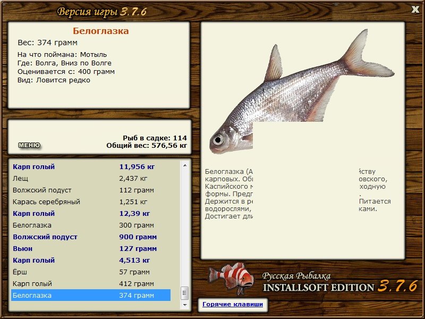The height and width of the screenshot is (319, 425).
Task: Select the Лещ 2,437 кг row
Action: pyautogui.click(x=91, y=179)
